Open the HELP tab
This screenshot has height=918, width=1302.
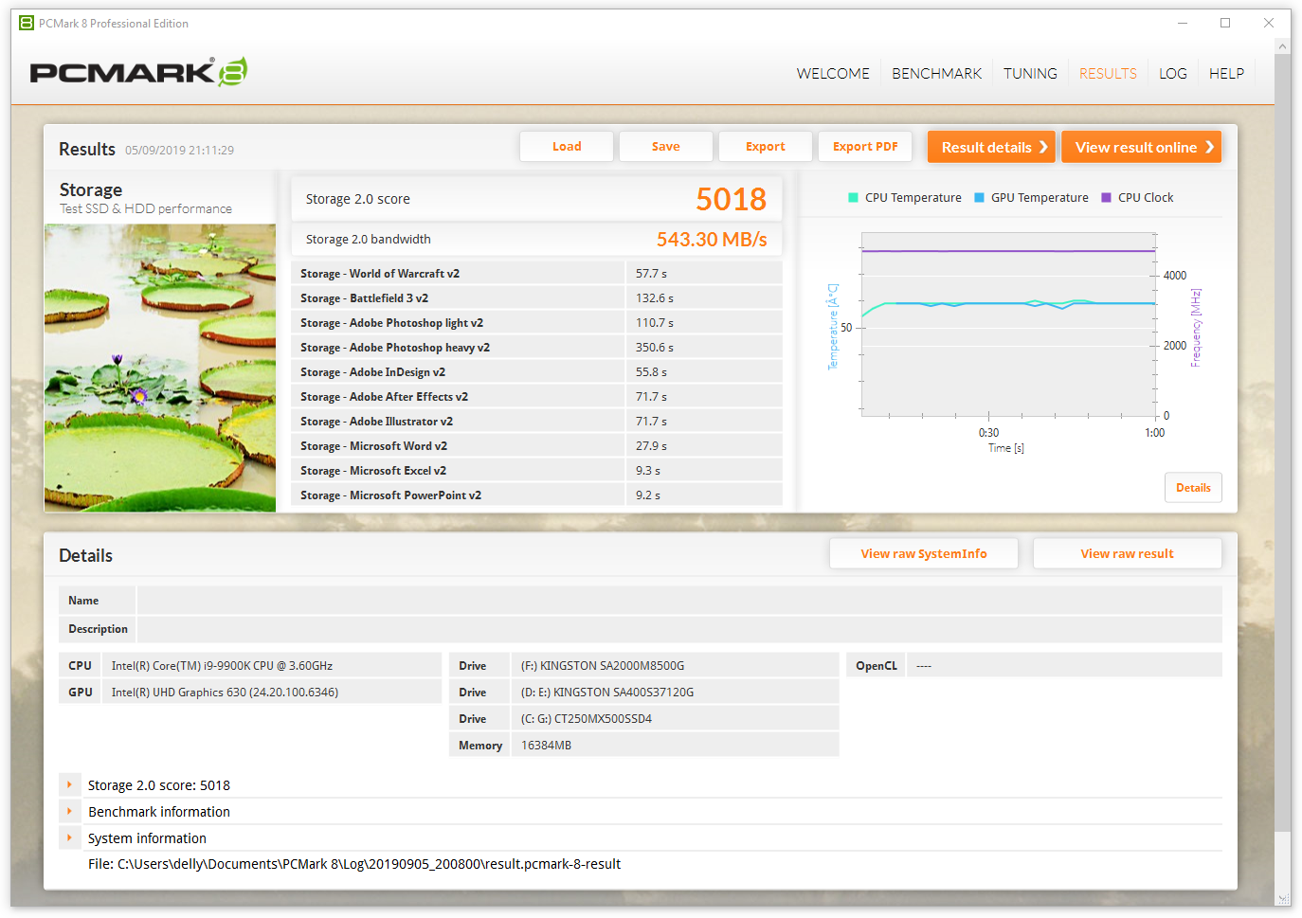pos(1226,74)
